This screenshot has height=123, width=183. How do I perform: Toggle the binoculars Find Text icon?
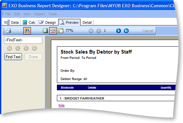27,31
